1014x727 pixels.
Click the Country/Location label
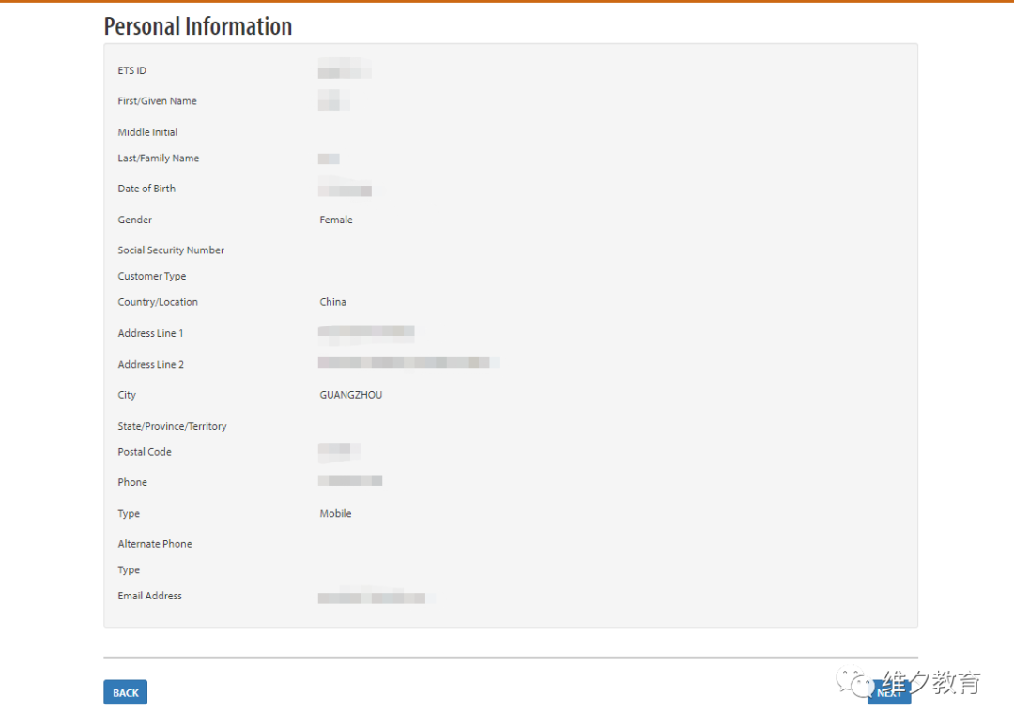[158, 302]
